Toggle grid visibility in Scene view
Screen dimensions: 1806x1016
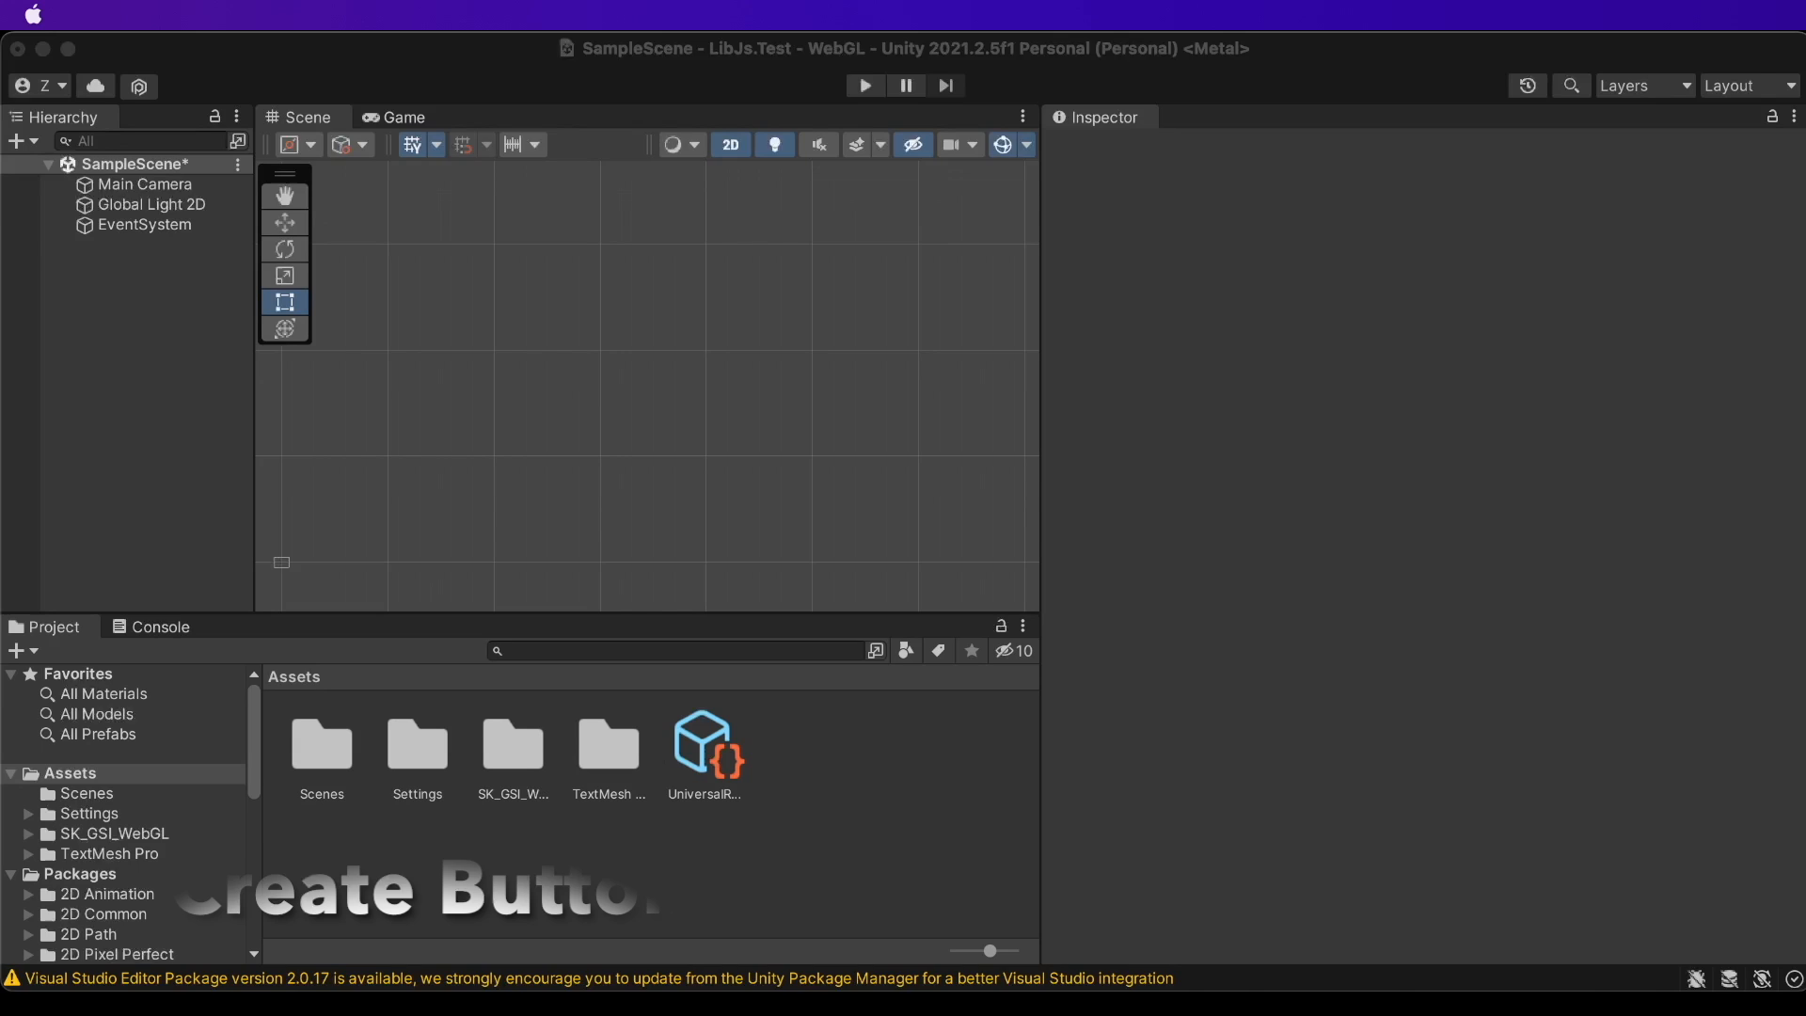click(413, 145)
